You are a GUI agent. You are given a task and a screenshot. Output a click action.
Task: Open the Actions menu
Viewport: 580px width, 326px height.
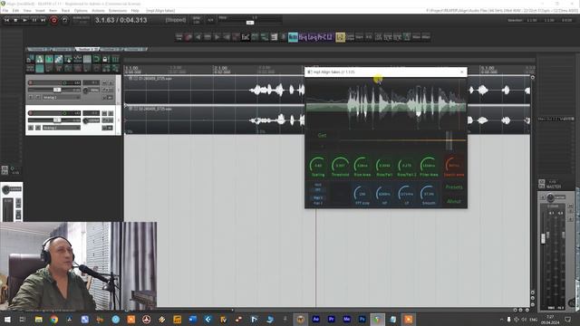click(98, 11)
